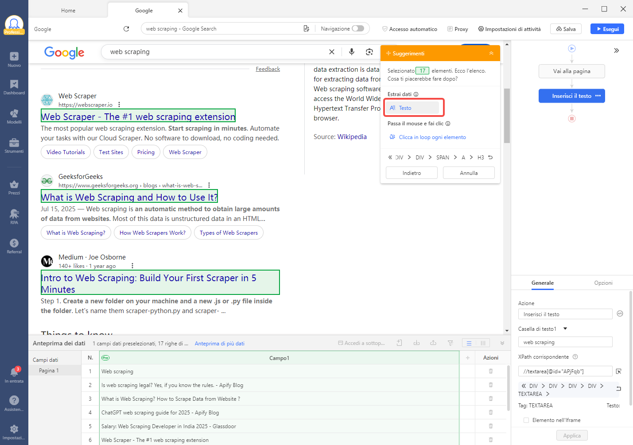633x445 pixels.
Task: Click Clicca in loop ogni elemento link
Action: coord(432,137)
